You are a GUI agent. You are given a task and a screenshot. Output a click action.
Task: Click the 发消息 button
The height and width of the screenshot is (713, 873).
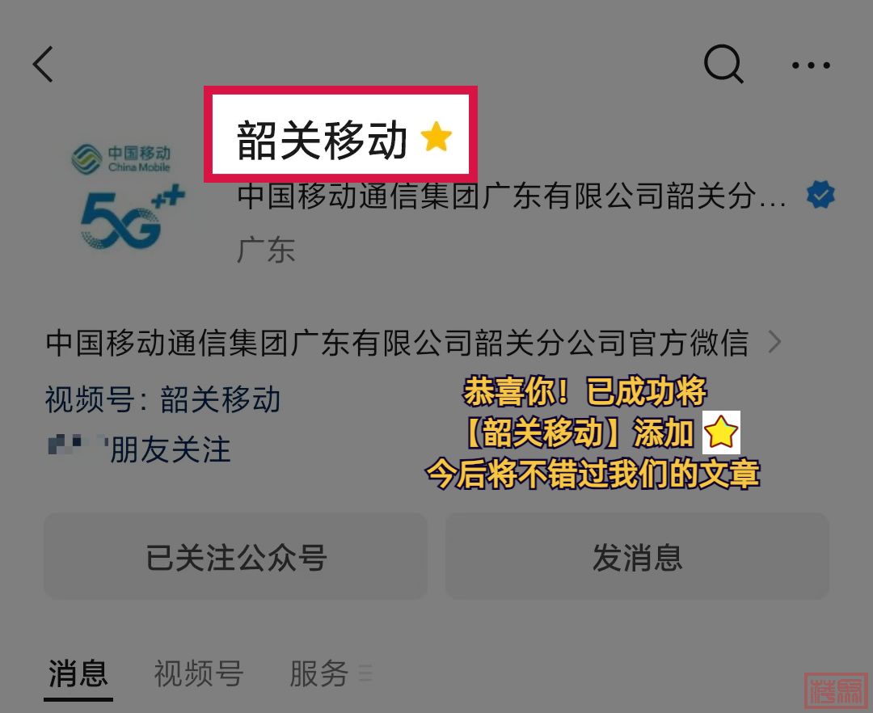pyautogui.click(x=637, y=556)
